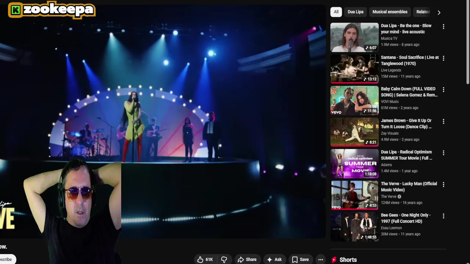Select the Dua Lipa filter chip
This screenshot has width=470, height=264.
click(x=355, y=12)
